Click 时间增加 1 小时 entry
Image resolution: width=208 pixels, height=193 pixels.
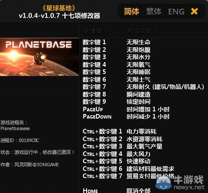148,109
